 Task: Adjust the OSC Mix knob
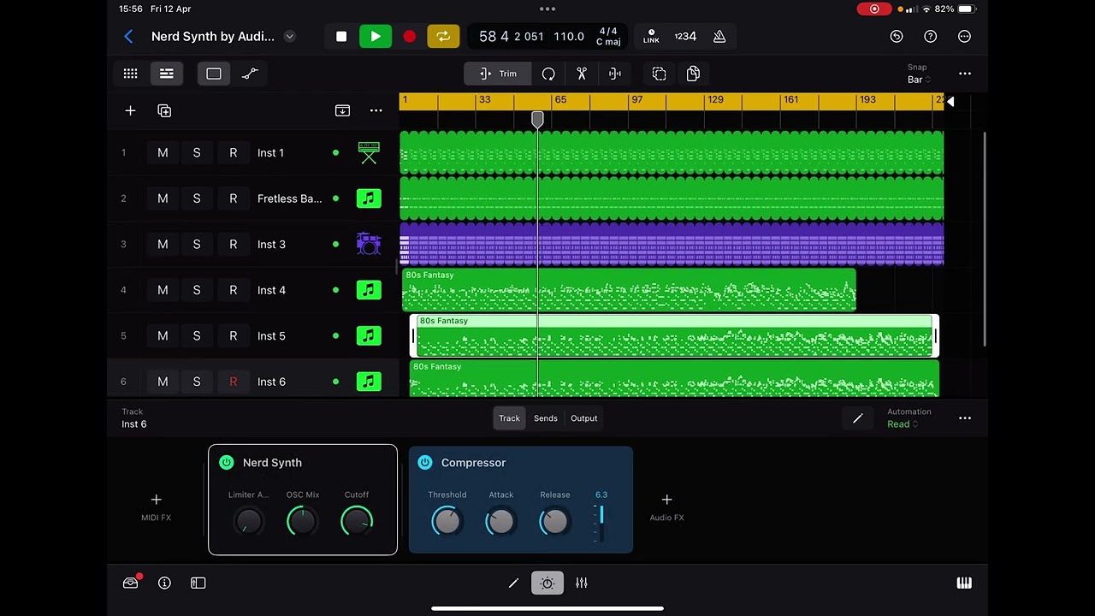[x=302, y=521]
